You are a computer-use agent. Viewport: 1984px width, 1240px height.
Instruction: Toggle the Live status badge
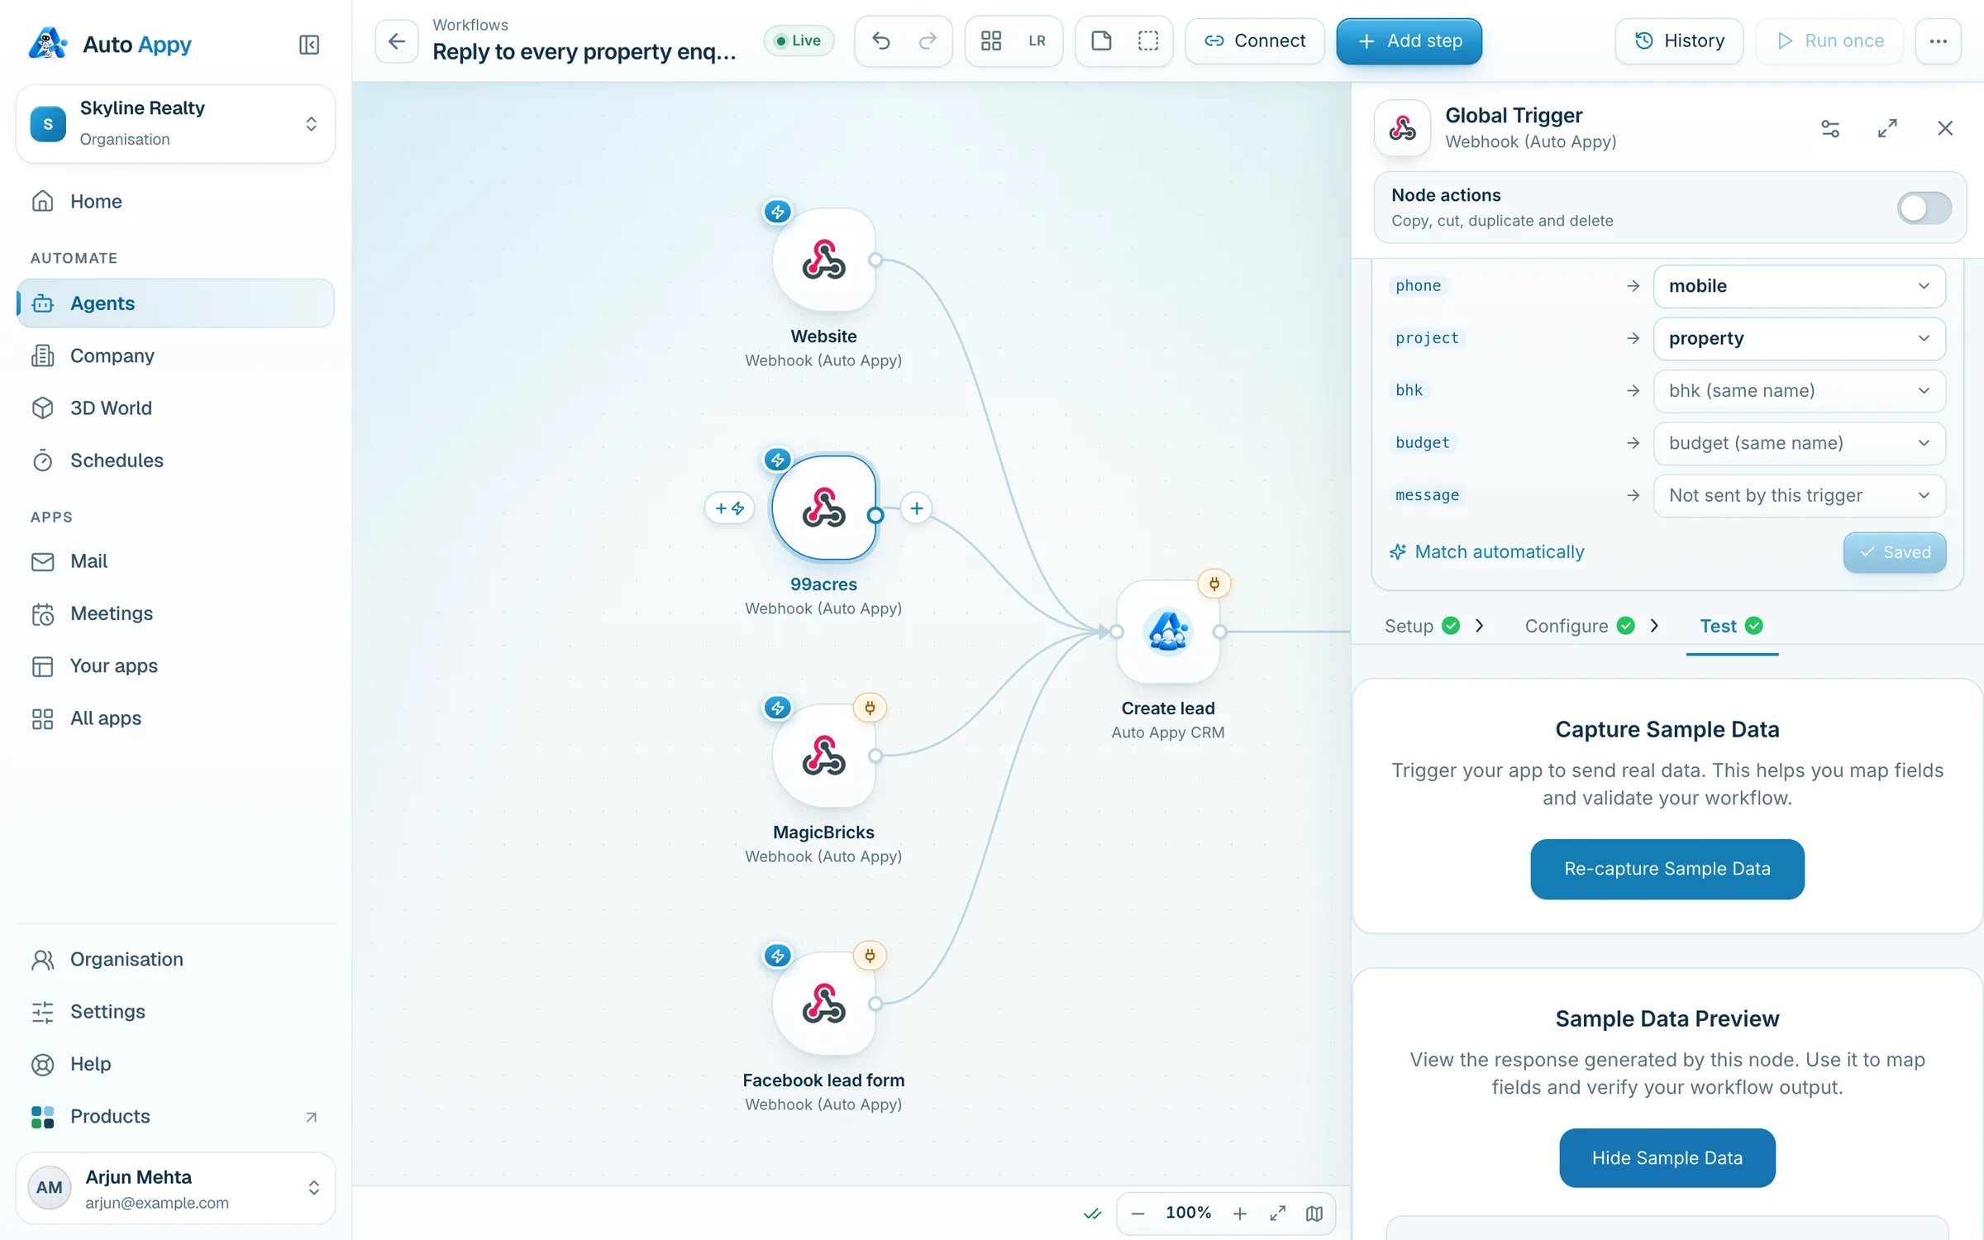[x=799, y=41]
